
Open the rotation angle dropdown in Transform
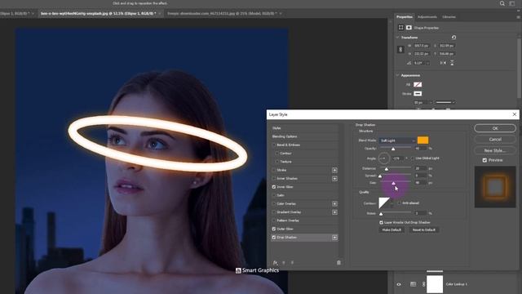tap(427, 63)
